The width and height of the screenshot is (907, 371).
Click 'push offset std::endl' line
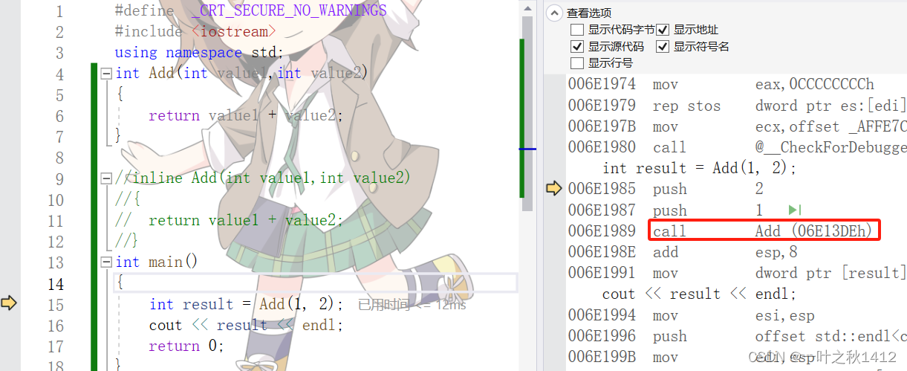pos(737,336)
